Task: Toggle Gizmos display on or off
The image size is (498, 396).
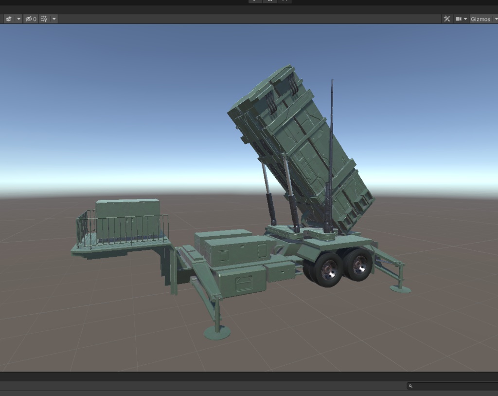Action: [x=481, y=19]
